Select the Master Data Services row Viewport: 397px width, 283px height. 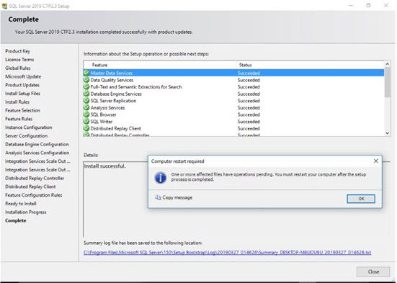pyautogui.click(x=233, y=73)
